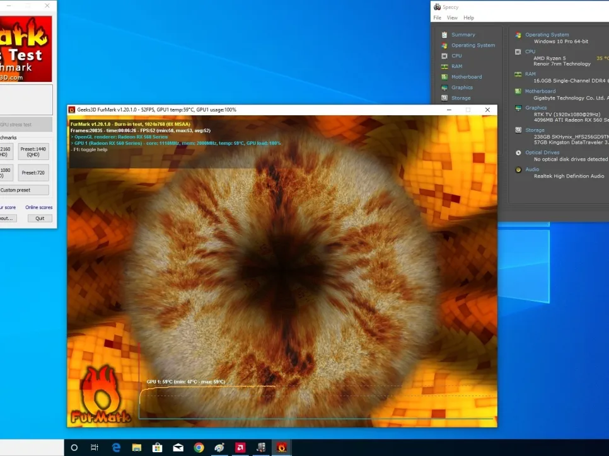Switch to Speccy via its taskbar icon
Screen dimensions: 609x456
click(261, 448)
